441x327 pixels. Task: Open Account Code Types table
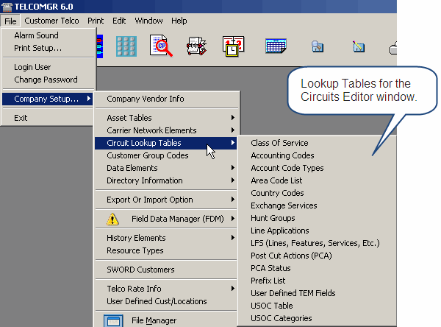tap(317, 168)
